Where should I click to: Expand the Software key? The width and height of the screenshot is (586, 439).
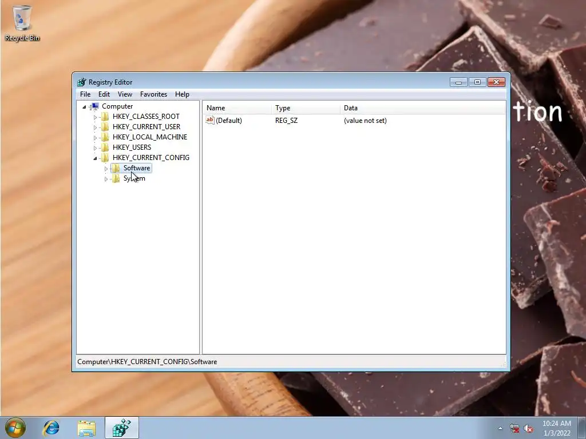106,169
